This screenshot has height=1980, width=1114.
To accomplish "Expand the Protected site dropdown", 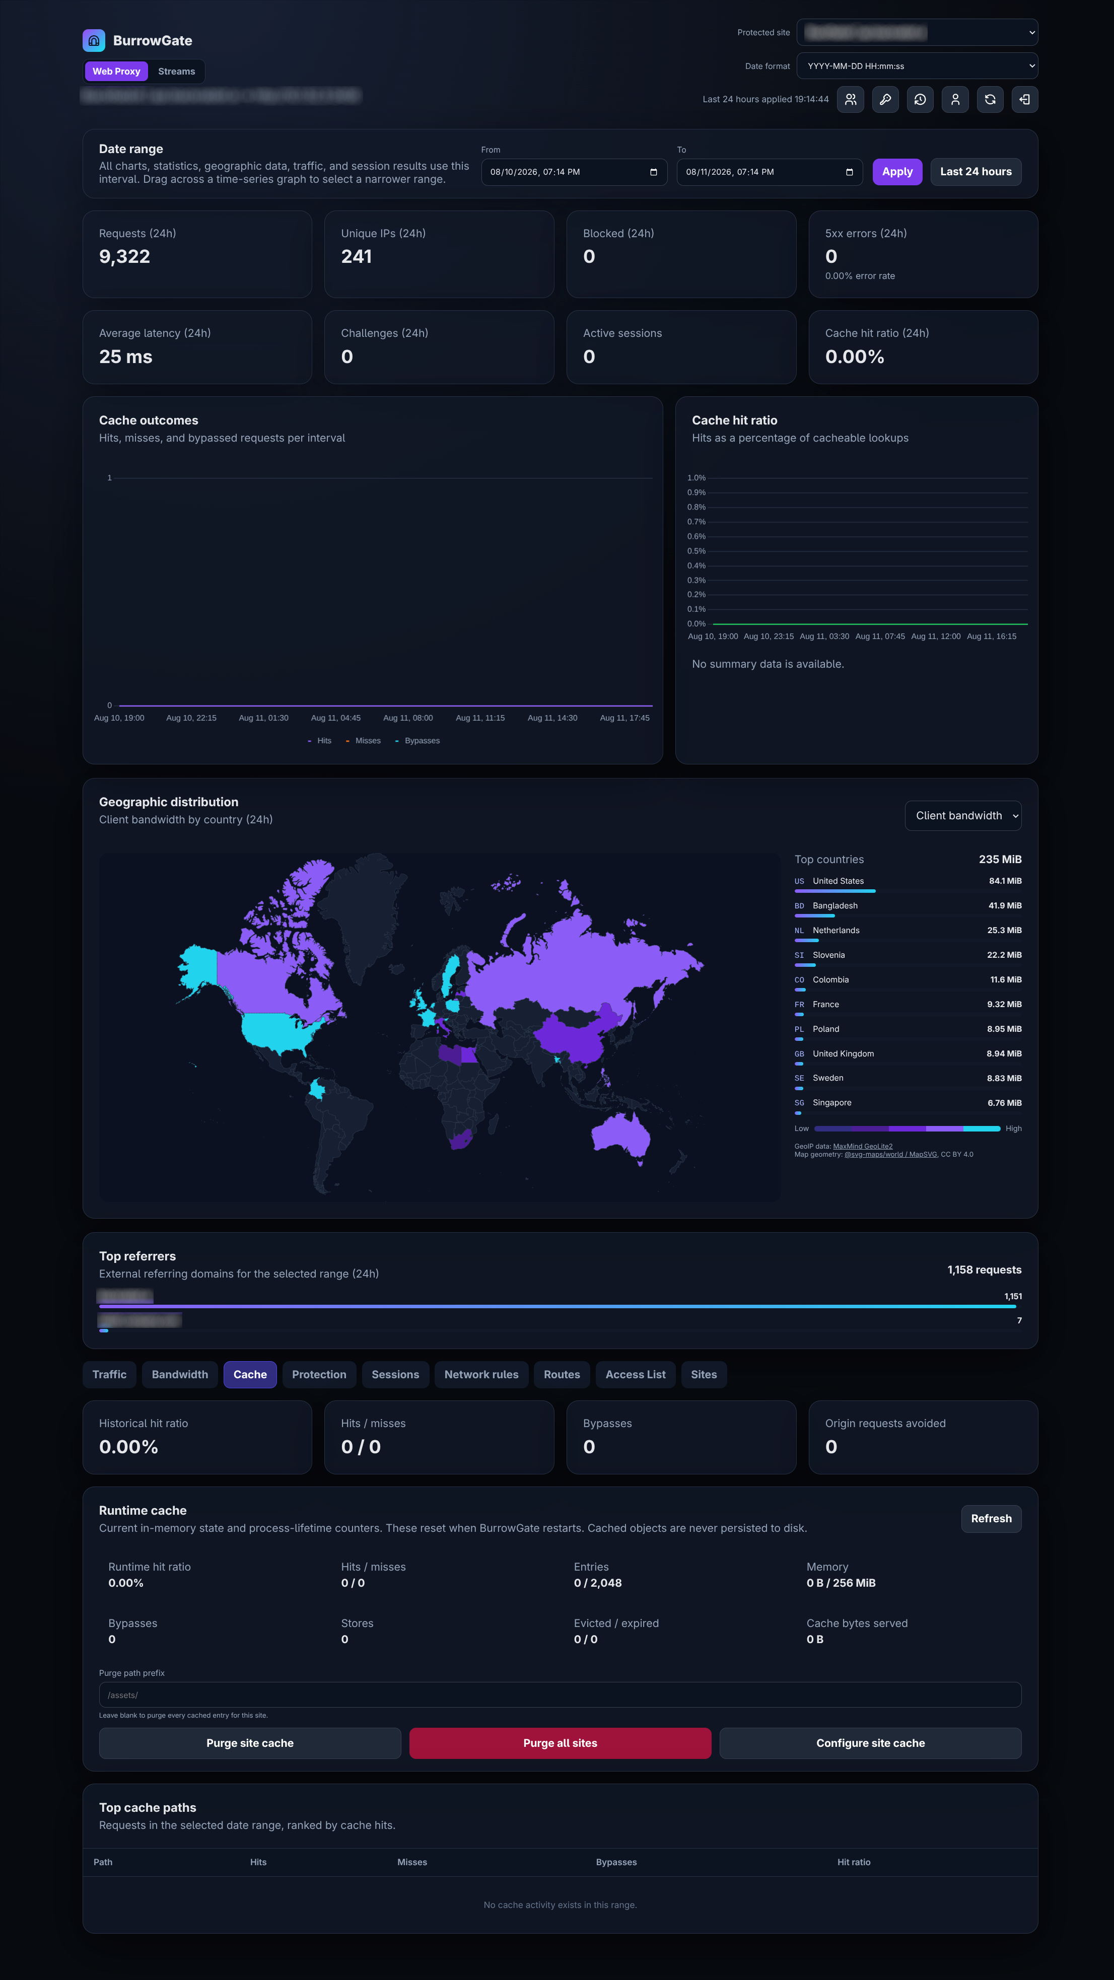I will tap(917, 32).
